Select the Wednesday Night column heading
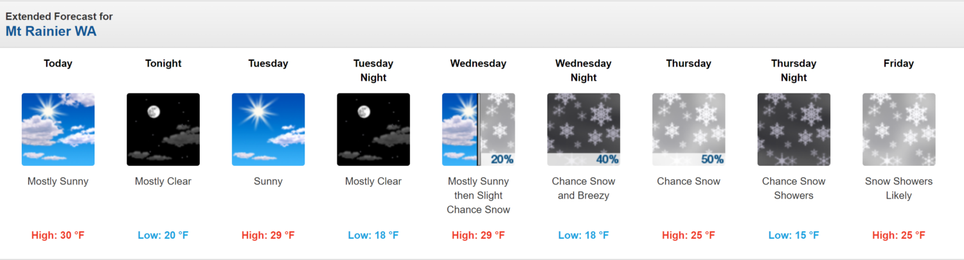Image resolution: width=964 pixels, height=260 pixels. (584, 70)
